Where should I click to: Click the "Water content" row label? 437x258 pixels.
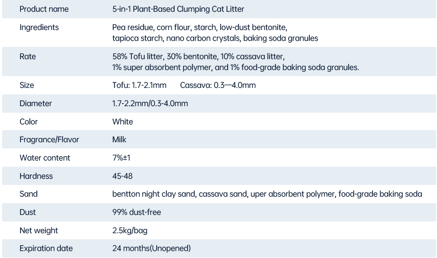tap(45, 158)
